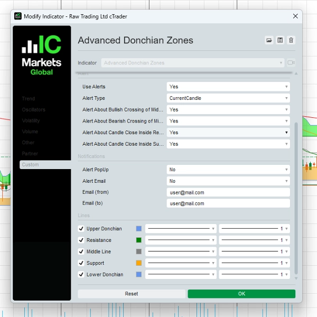Screen dimensions: 317x317
Task: Open the Middle Line style dropdown
Action: pyautogui.click(x=181, y=251)
